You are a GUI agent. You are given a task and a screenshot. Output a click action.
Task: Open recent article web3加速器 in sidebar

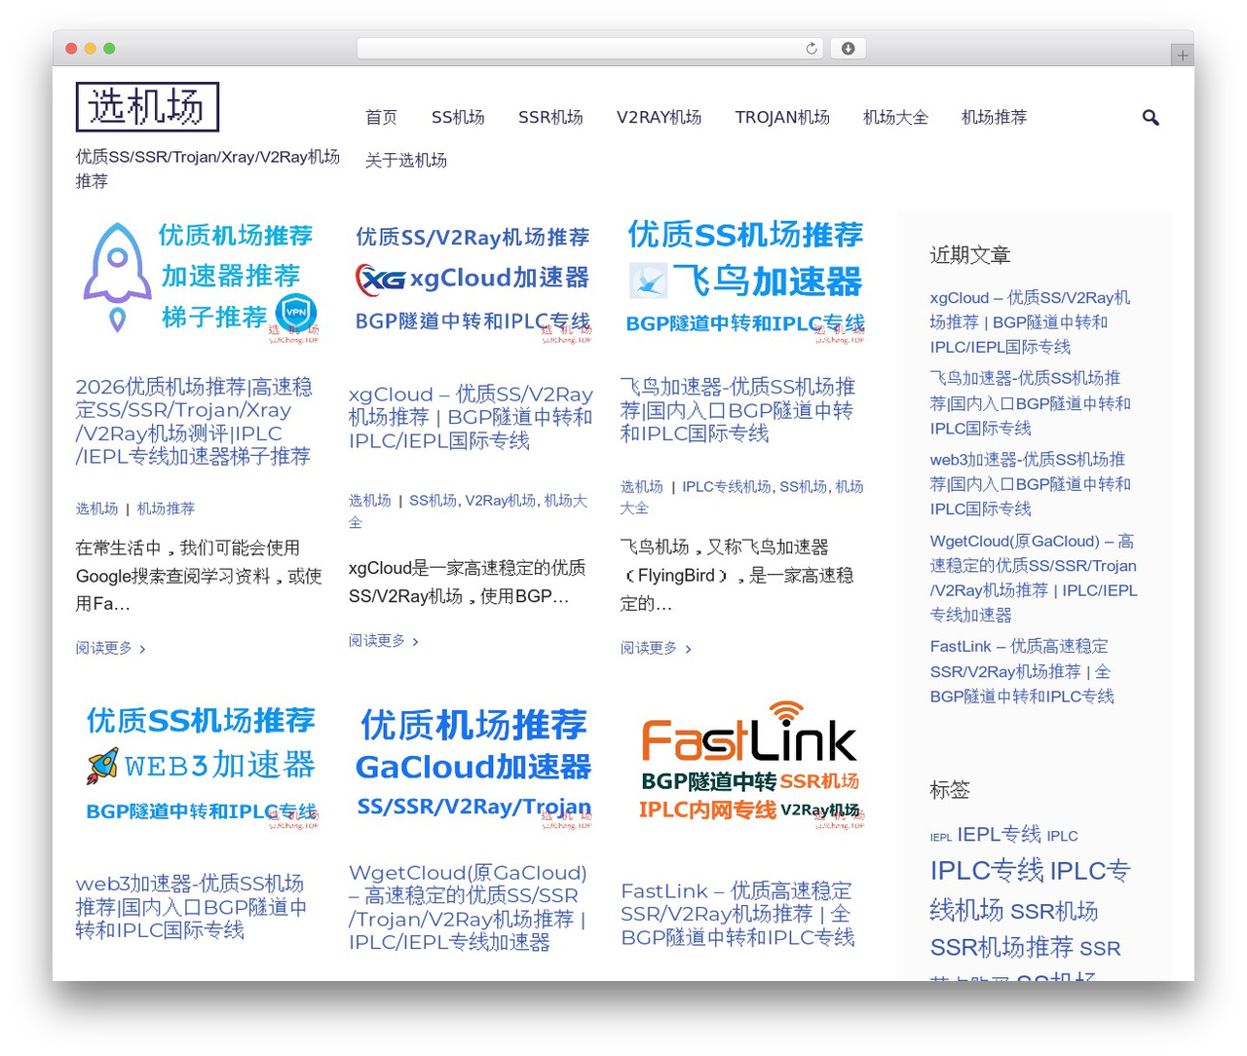coord(1030,484)
